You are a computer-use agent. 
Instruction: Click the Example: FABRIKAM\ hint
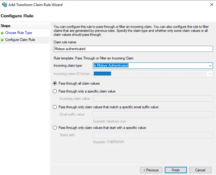pyautogui.click(x=109, y=142)
